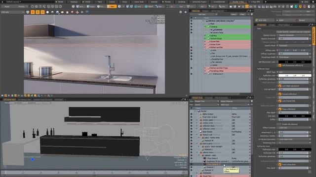The height and width of the screenshot is (177, 316).
Task: Click the third orange toggle in preview toolbar
Action: point(42,12)
